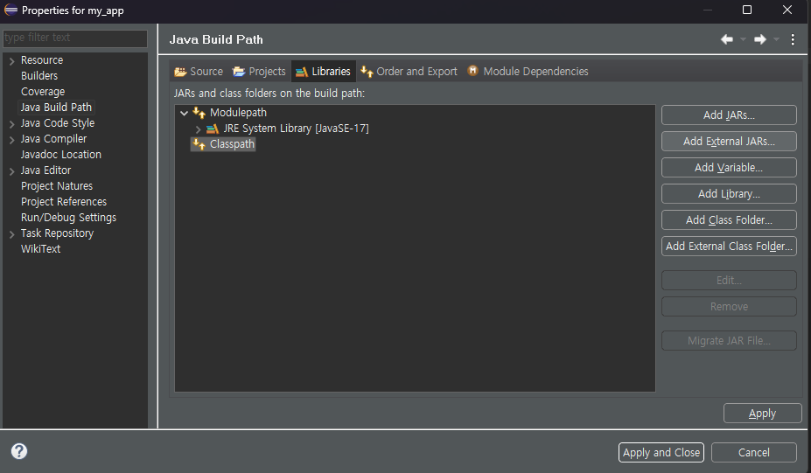The image size is (811, 473).
Task: Expand the Task Repository category
Action: click(x=11, y=234)
